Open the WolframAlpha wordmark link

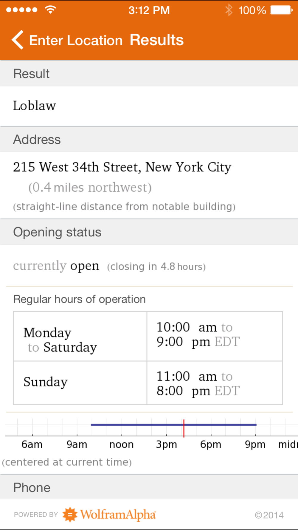click(x=118, y=514)
